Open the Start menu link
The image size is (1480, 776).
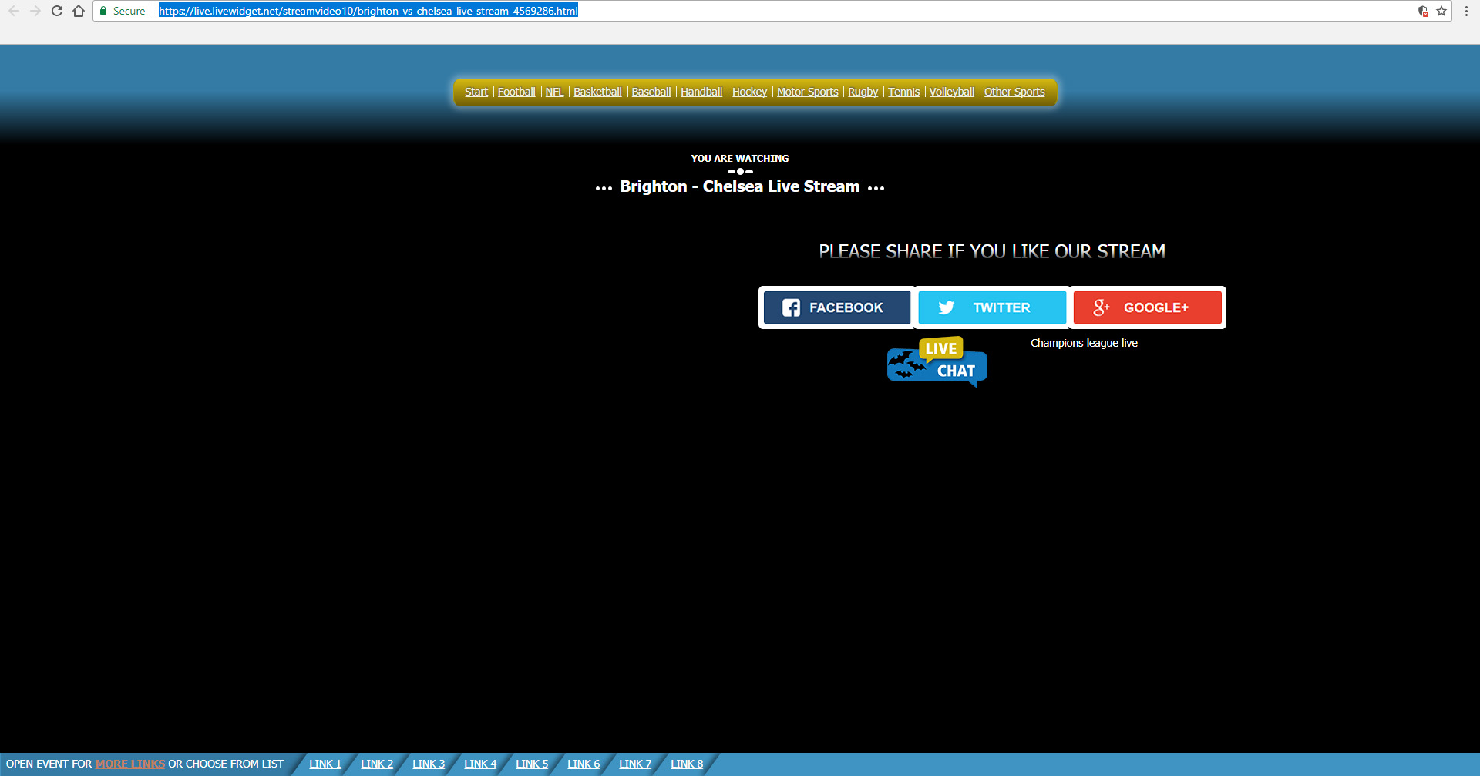click(476, 92)
